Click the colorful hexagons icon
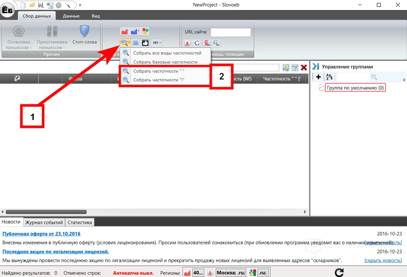407x277 pixels. (x=145, y=31)
